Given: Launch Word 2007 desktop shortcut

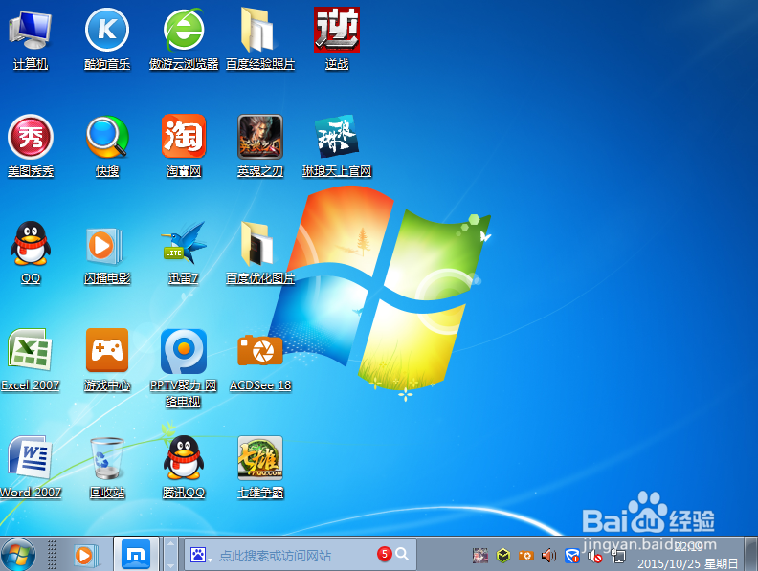Looking at the screenshot, I should pyautogui.click(x=30, y=458).
